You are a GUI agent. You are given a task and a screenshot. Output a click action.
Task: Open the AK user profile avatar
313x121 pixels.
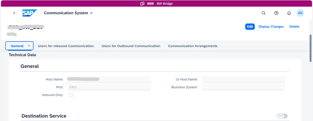(x=300, y=13)
